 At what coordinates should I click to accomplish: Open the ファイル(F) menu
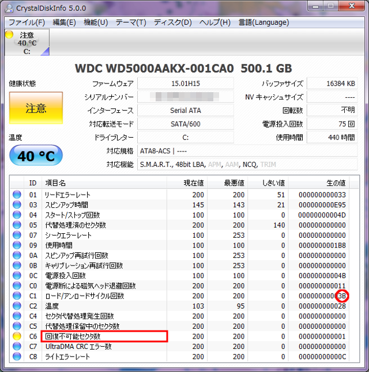27,22
